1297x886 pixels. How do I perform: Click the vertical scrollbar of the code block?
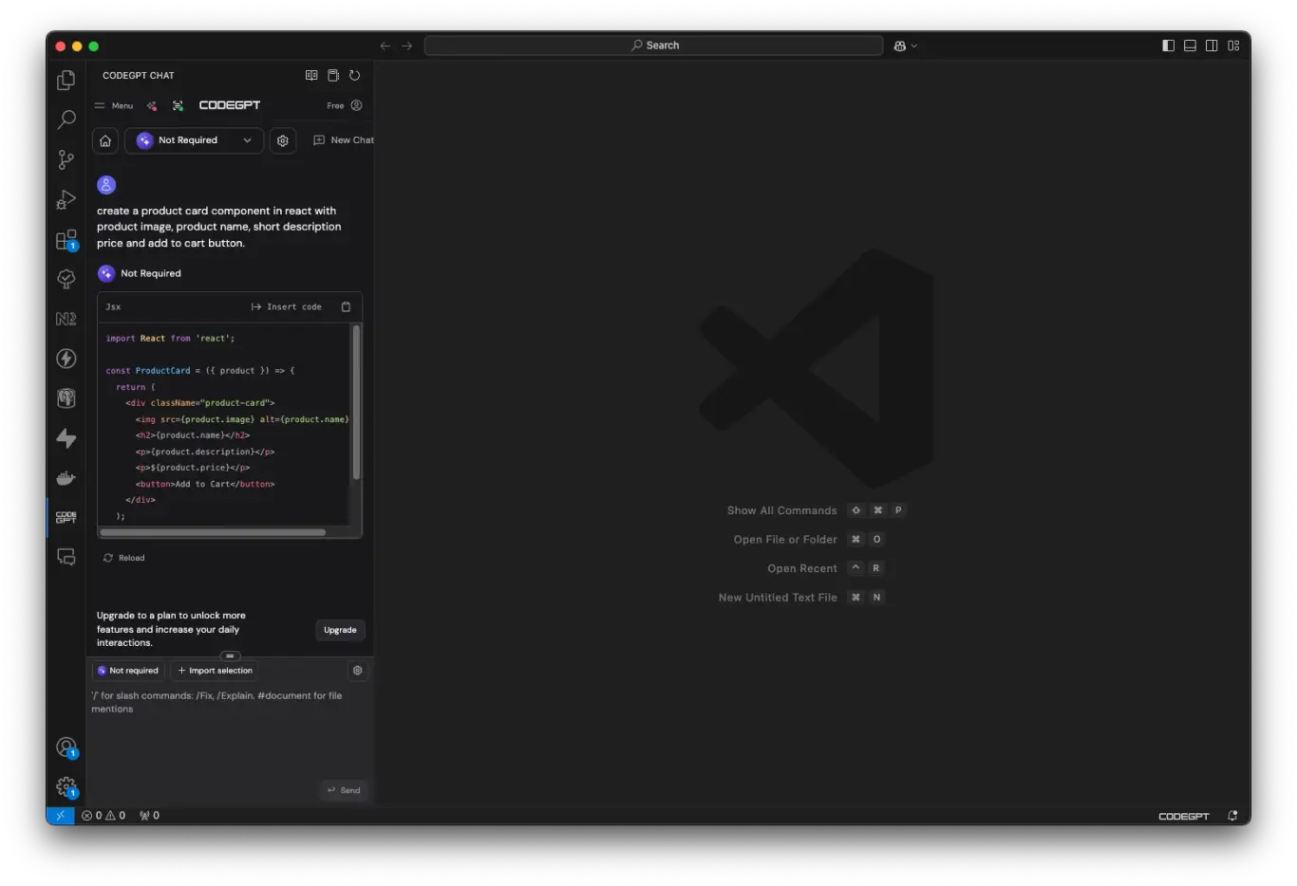(x=356, y=402)
